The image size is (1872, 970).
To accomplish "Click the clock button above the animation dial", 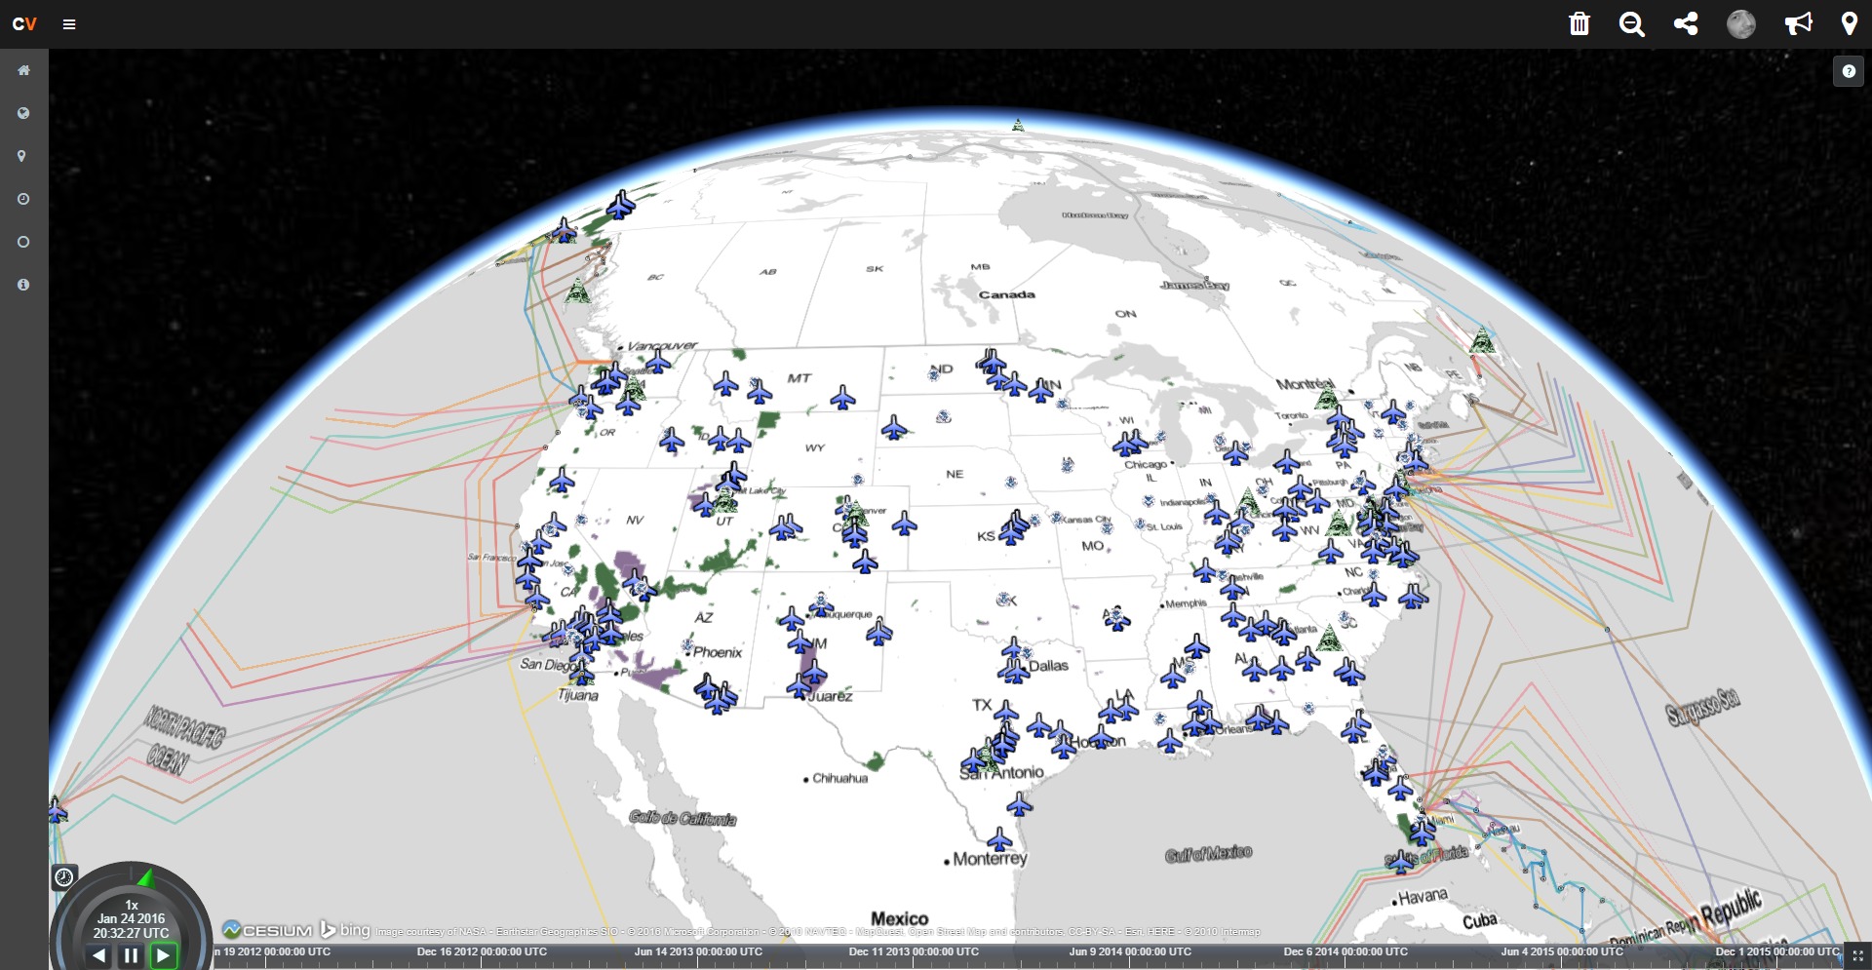I will coord(64,877).
